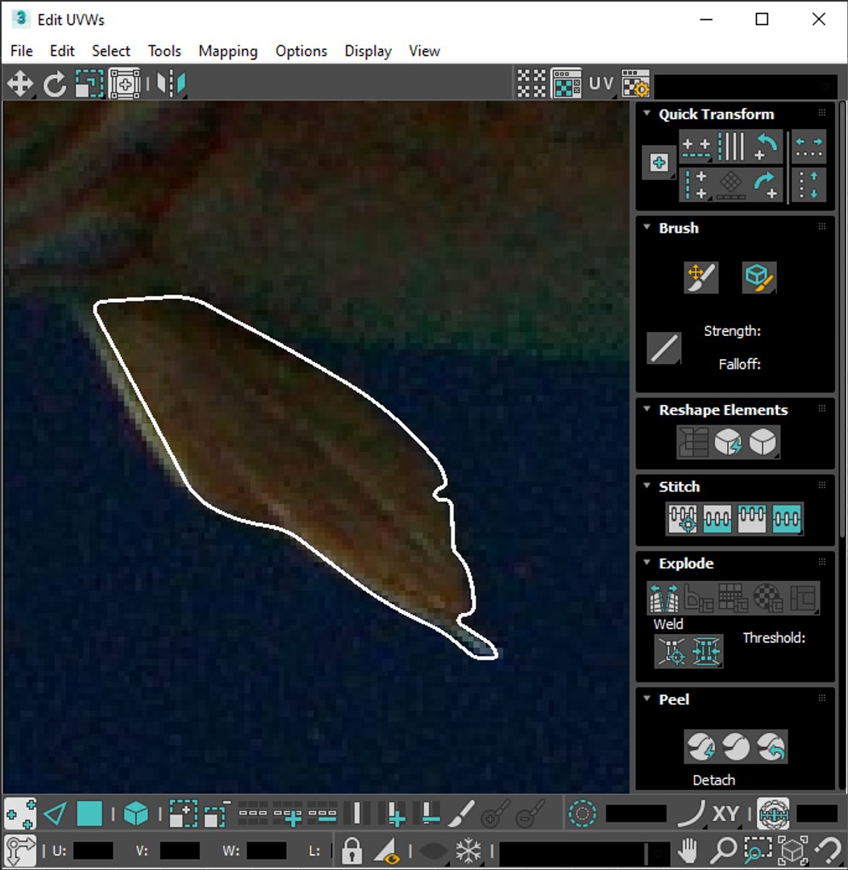Collapse the Brush rollout

click(647, 227)
